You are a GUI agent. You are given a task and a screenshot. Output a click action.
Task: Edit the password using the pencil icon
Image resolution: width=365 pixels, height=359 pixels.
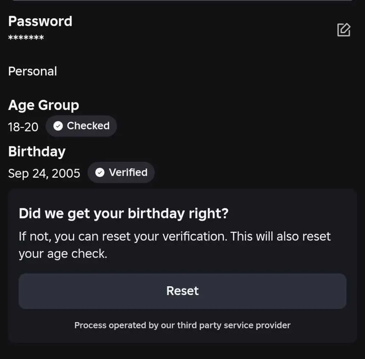coord(344,30)
